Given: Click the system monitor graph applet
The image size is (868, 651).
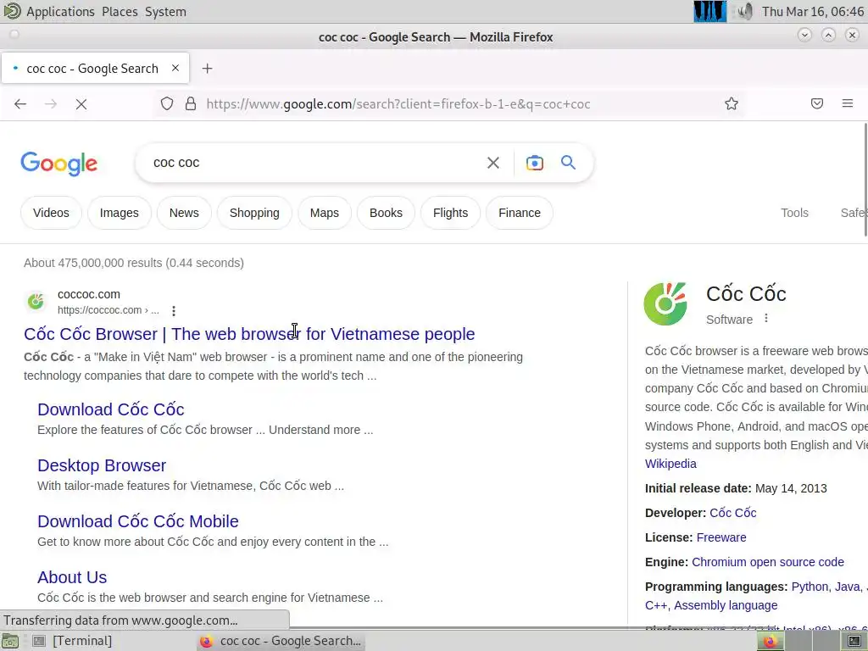Looking at the screenshot, I should click(x=710, y=11).
